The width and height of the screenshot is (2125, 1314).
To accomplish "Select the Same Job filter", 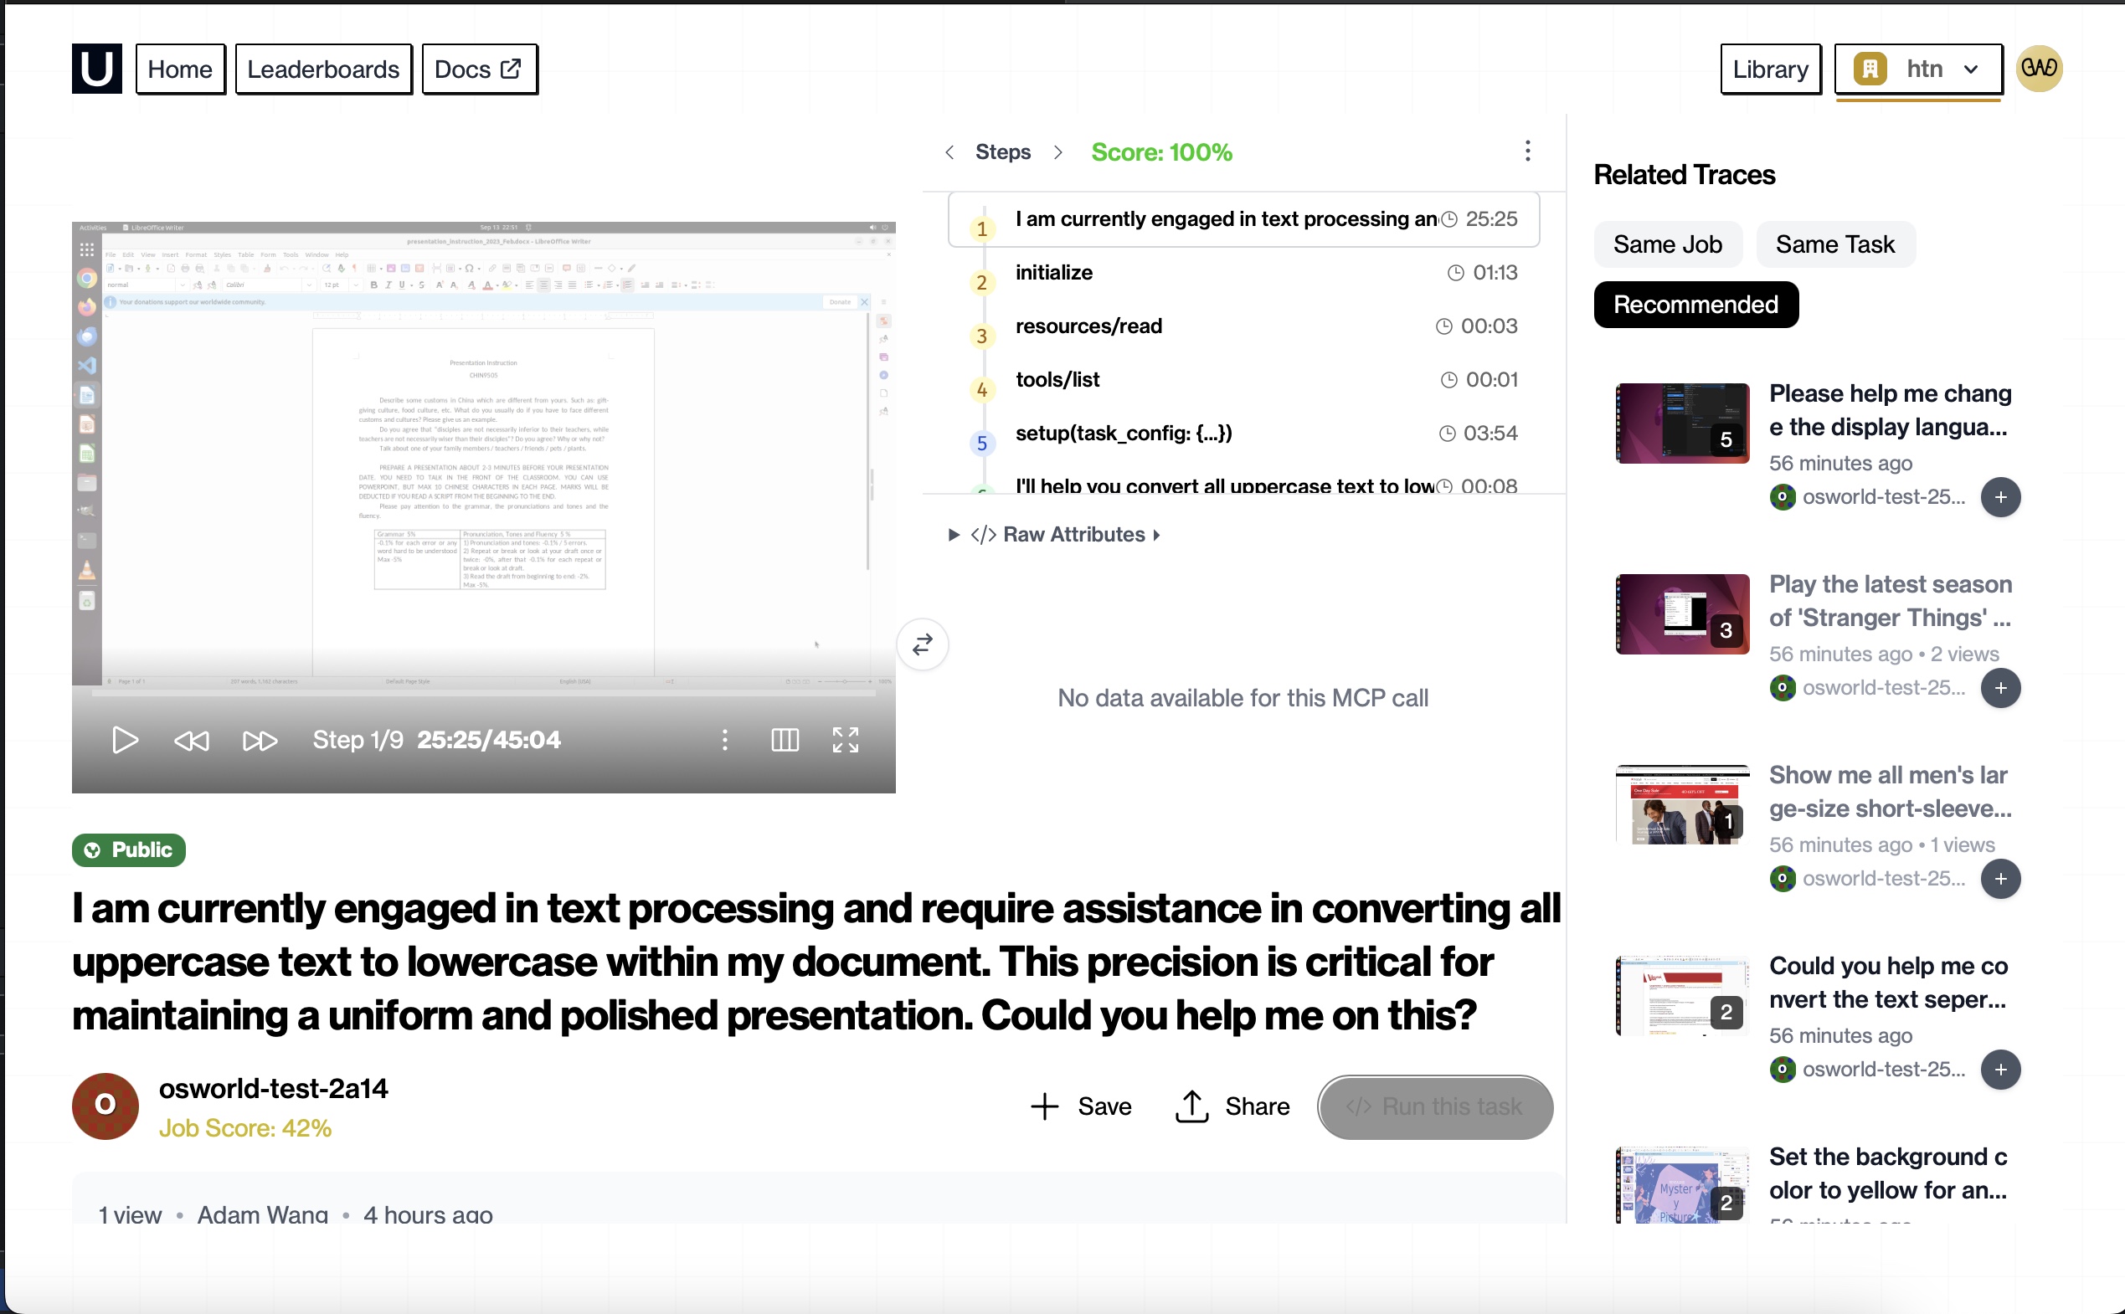I will pyautogui.click(x=1667, y=244).
